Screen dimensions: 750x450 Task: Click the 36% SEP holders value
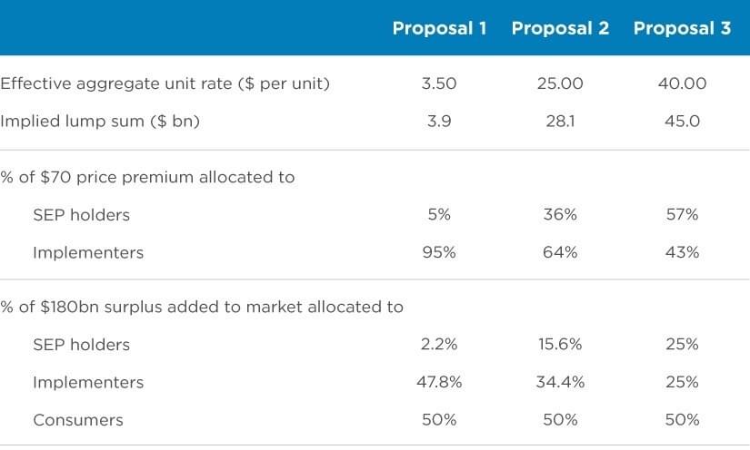(x=560, y=215)
